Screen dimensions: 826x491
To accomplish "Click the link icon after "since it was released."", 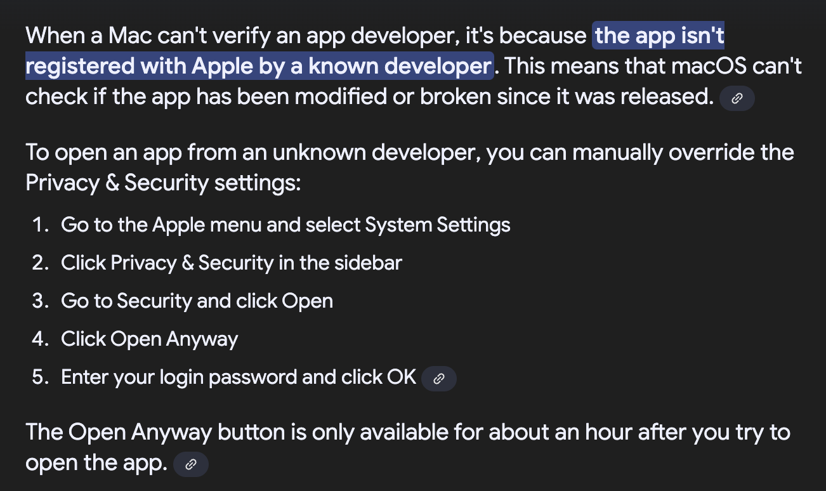I will pos(737,99).
